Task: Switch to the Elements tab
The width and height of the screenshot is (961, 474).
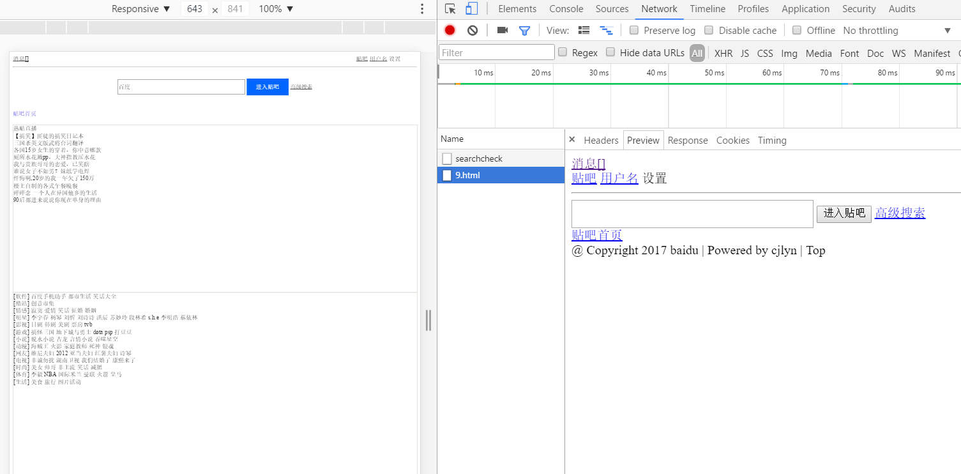Action: (517, 9)
